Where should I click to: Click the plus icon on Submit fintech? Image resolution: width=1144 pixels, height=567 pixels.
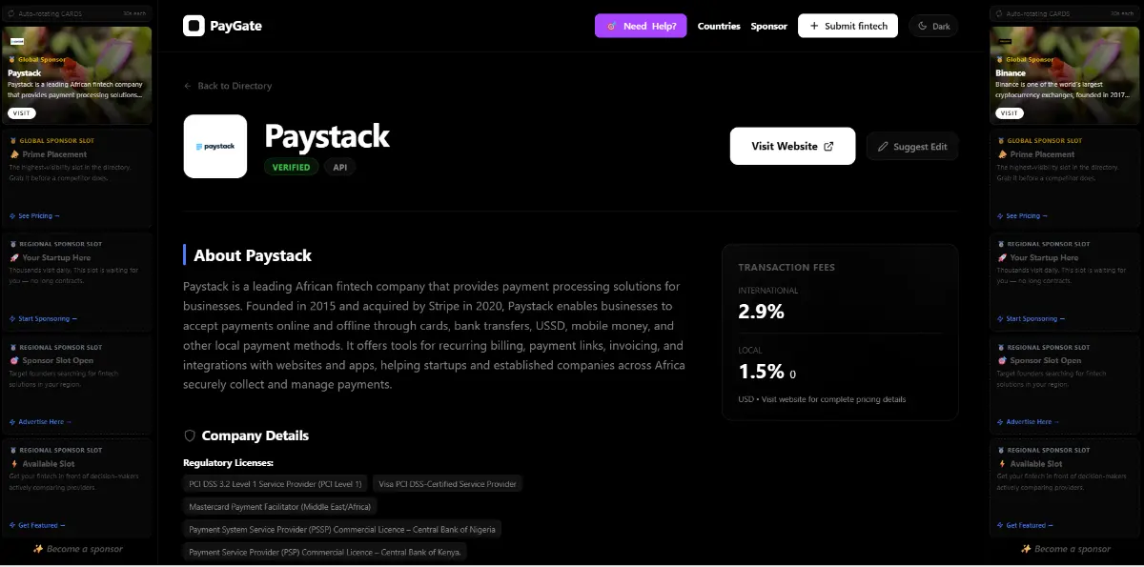[x=813, y=26]
